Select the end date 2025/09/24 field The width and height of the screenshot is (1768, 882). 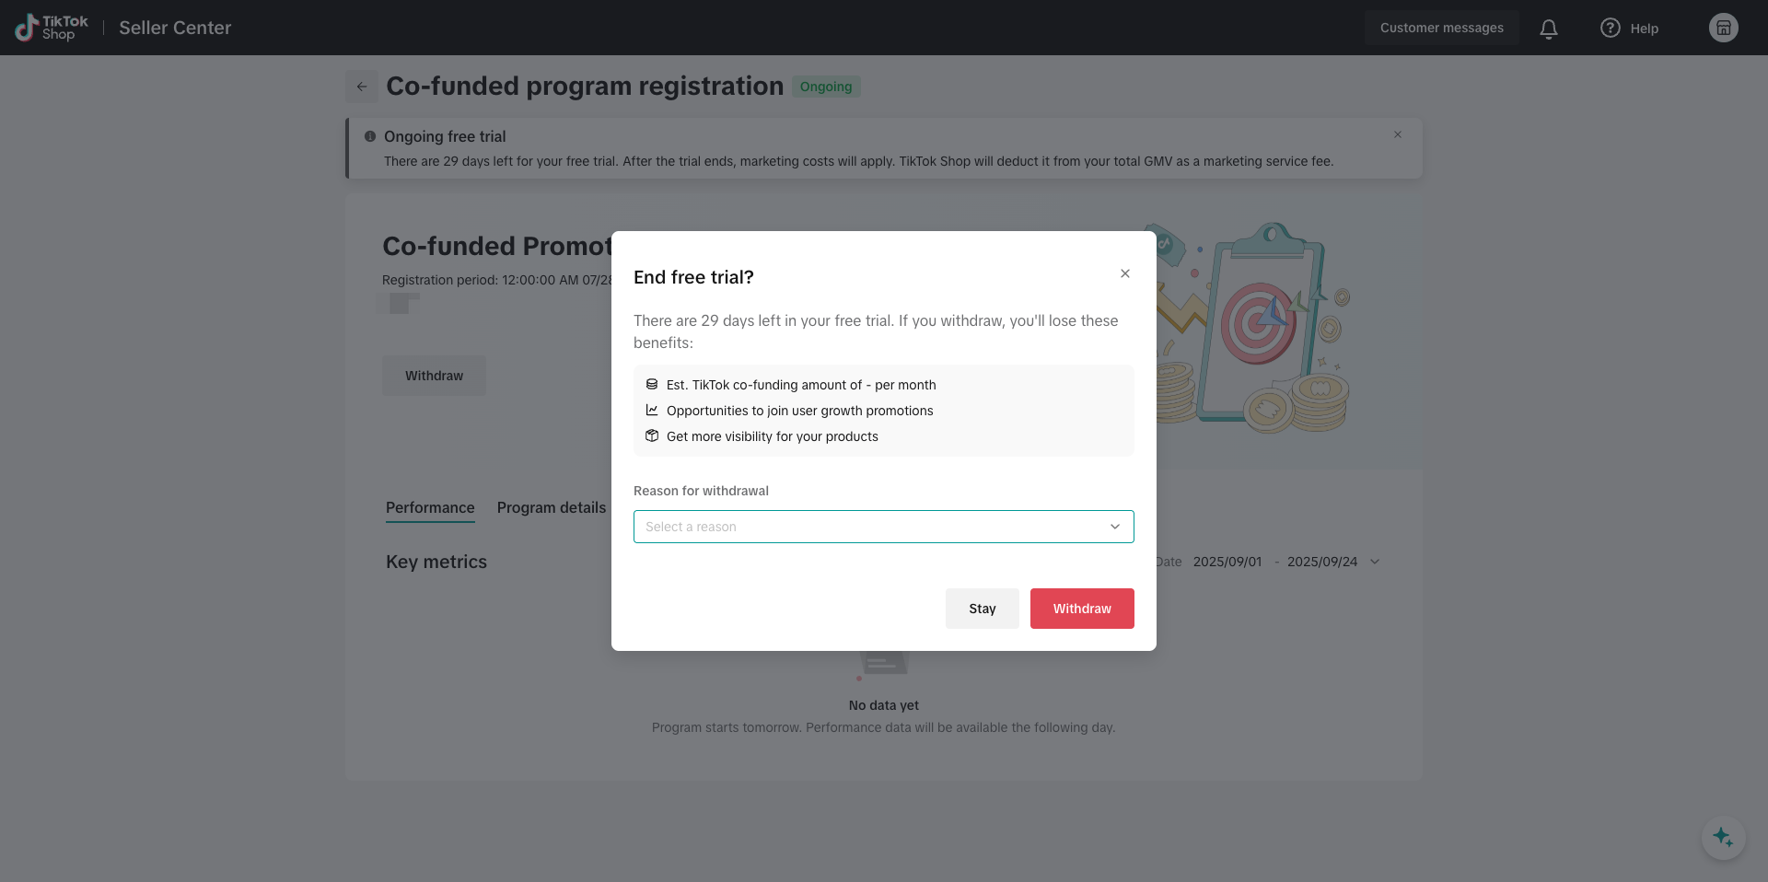pos(1321,562)
